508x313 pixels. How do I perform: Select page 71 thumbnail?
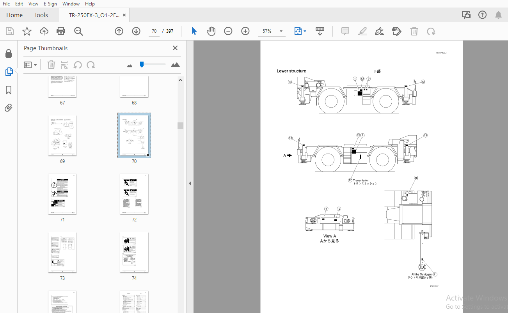click(62, 194)
